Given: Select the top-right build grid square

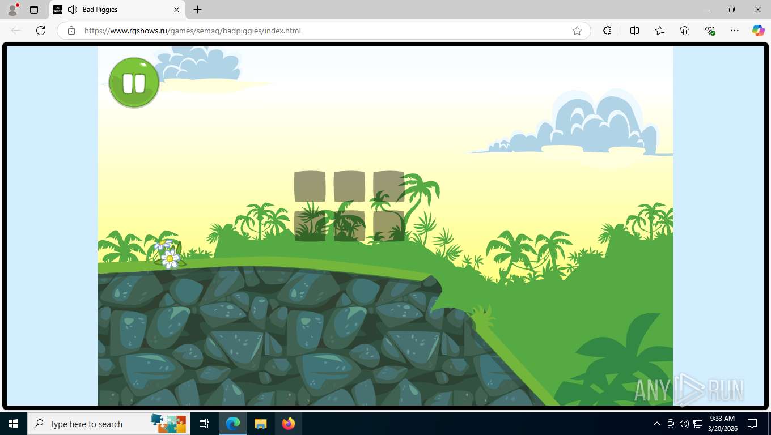Looking at the screenshot, I should coord(389,186).
